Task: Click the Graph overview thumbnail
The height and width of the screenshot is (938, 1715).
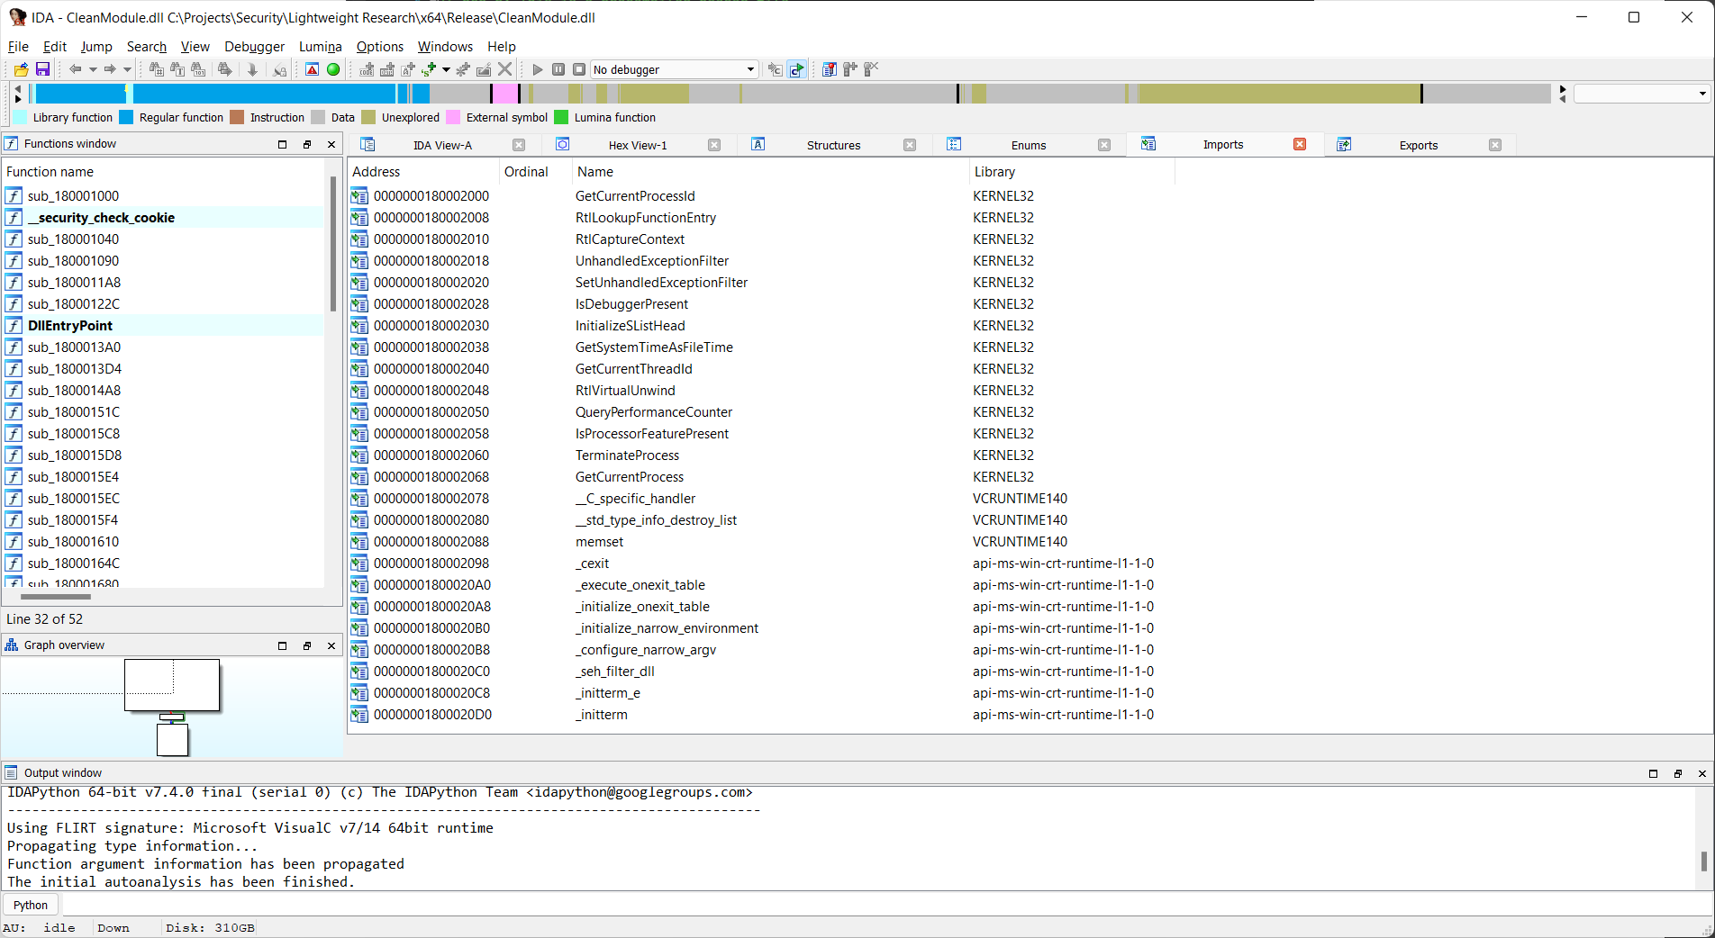Action: click(172, 708)
